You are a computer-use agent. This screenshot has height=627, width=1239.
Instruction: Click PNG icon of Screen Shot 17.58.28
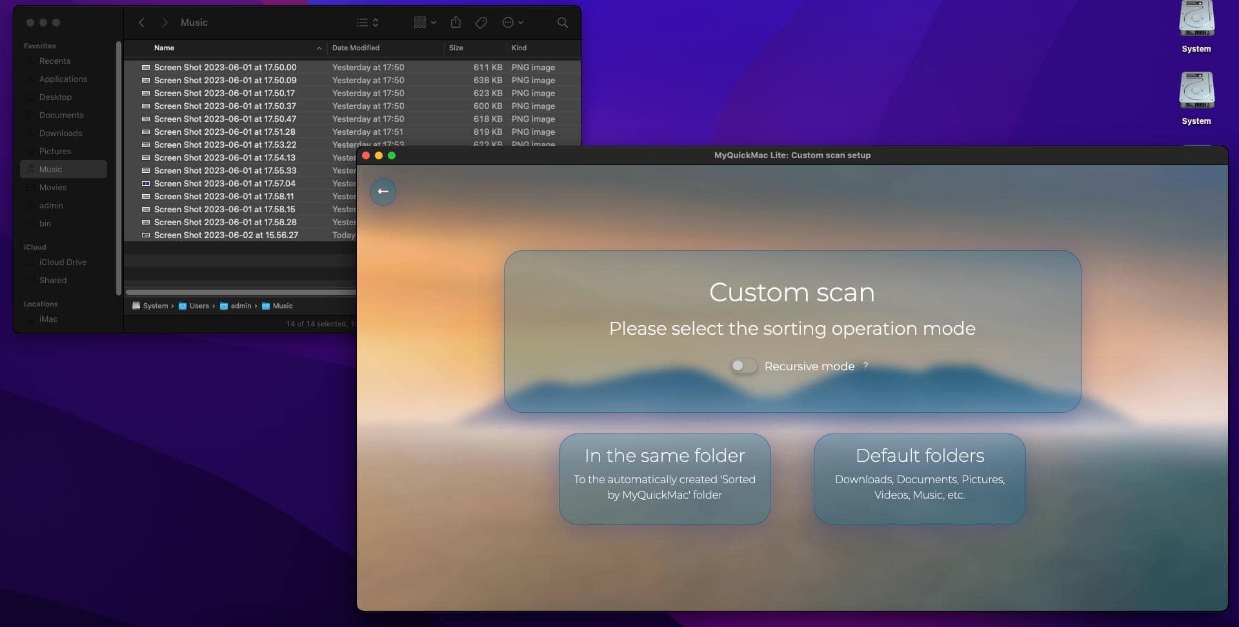pos(146,222)
